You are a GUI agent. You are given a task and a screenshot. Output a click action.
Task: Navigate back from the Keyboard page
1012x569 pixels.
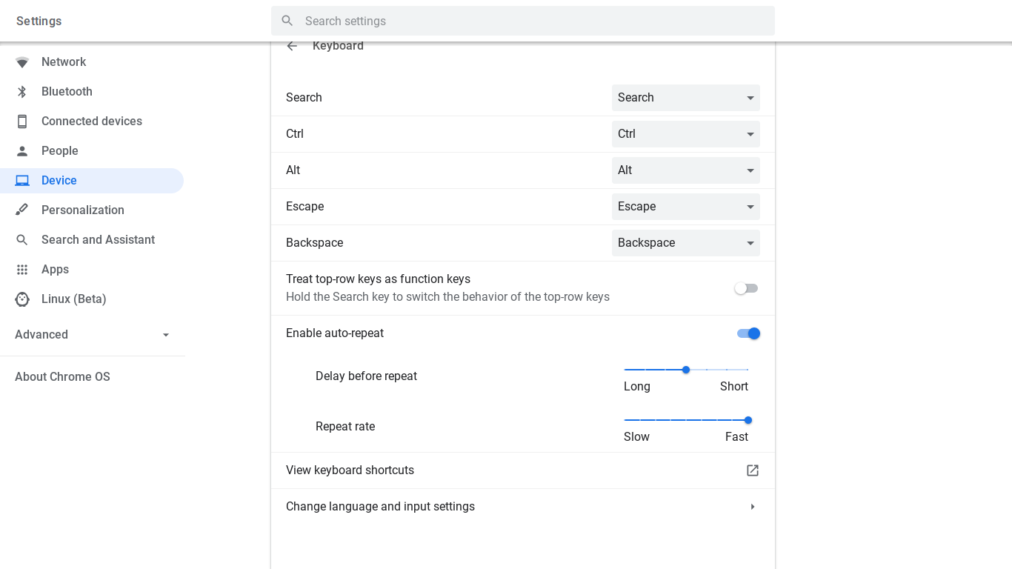(x=292, y=45)
